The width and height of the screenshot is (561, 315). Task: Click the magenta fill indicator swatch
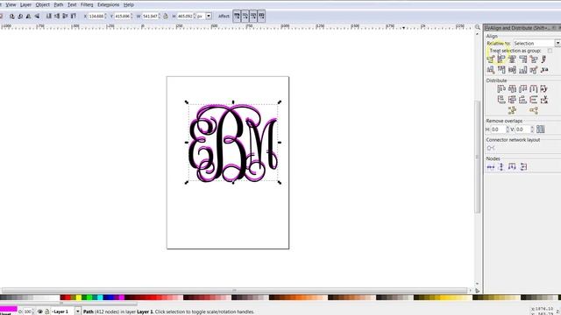[9, 308]
